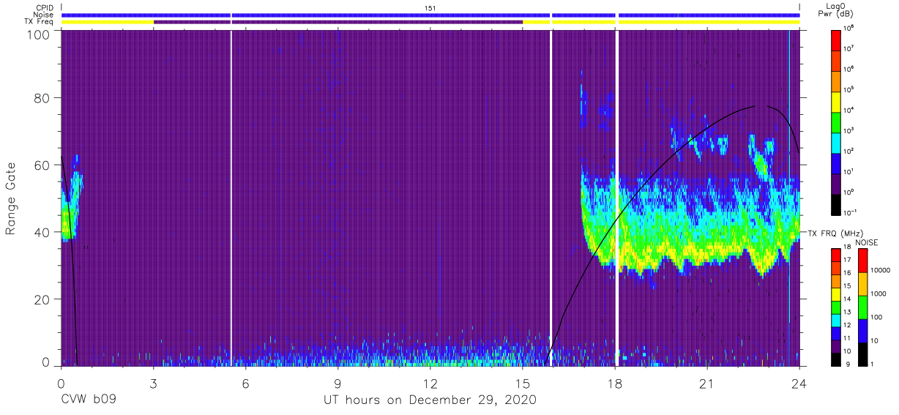The width and height of the screenshot is (899, 415).
Task: Click the 'Noise' row label at top left
Action: tap(45, 15)
